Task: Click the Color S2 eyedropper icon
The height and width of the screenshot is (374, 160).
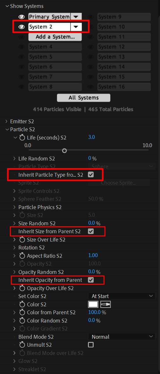Action: (106, 304)
